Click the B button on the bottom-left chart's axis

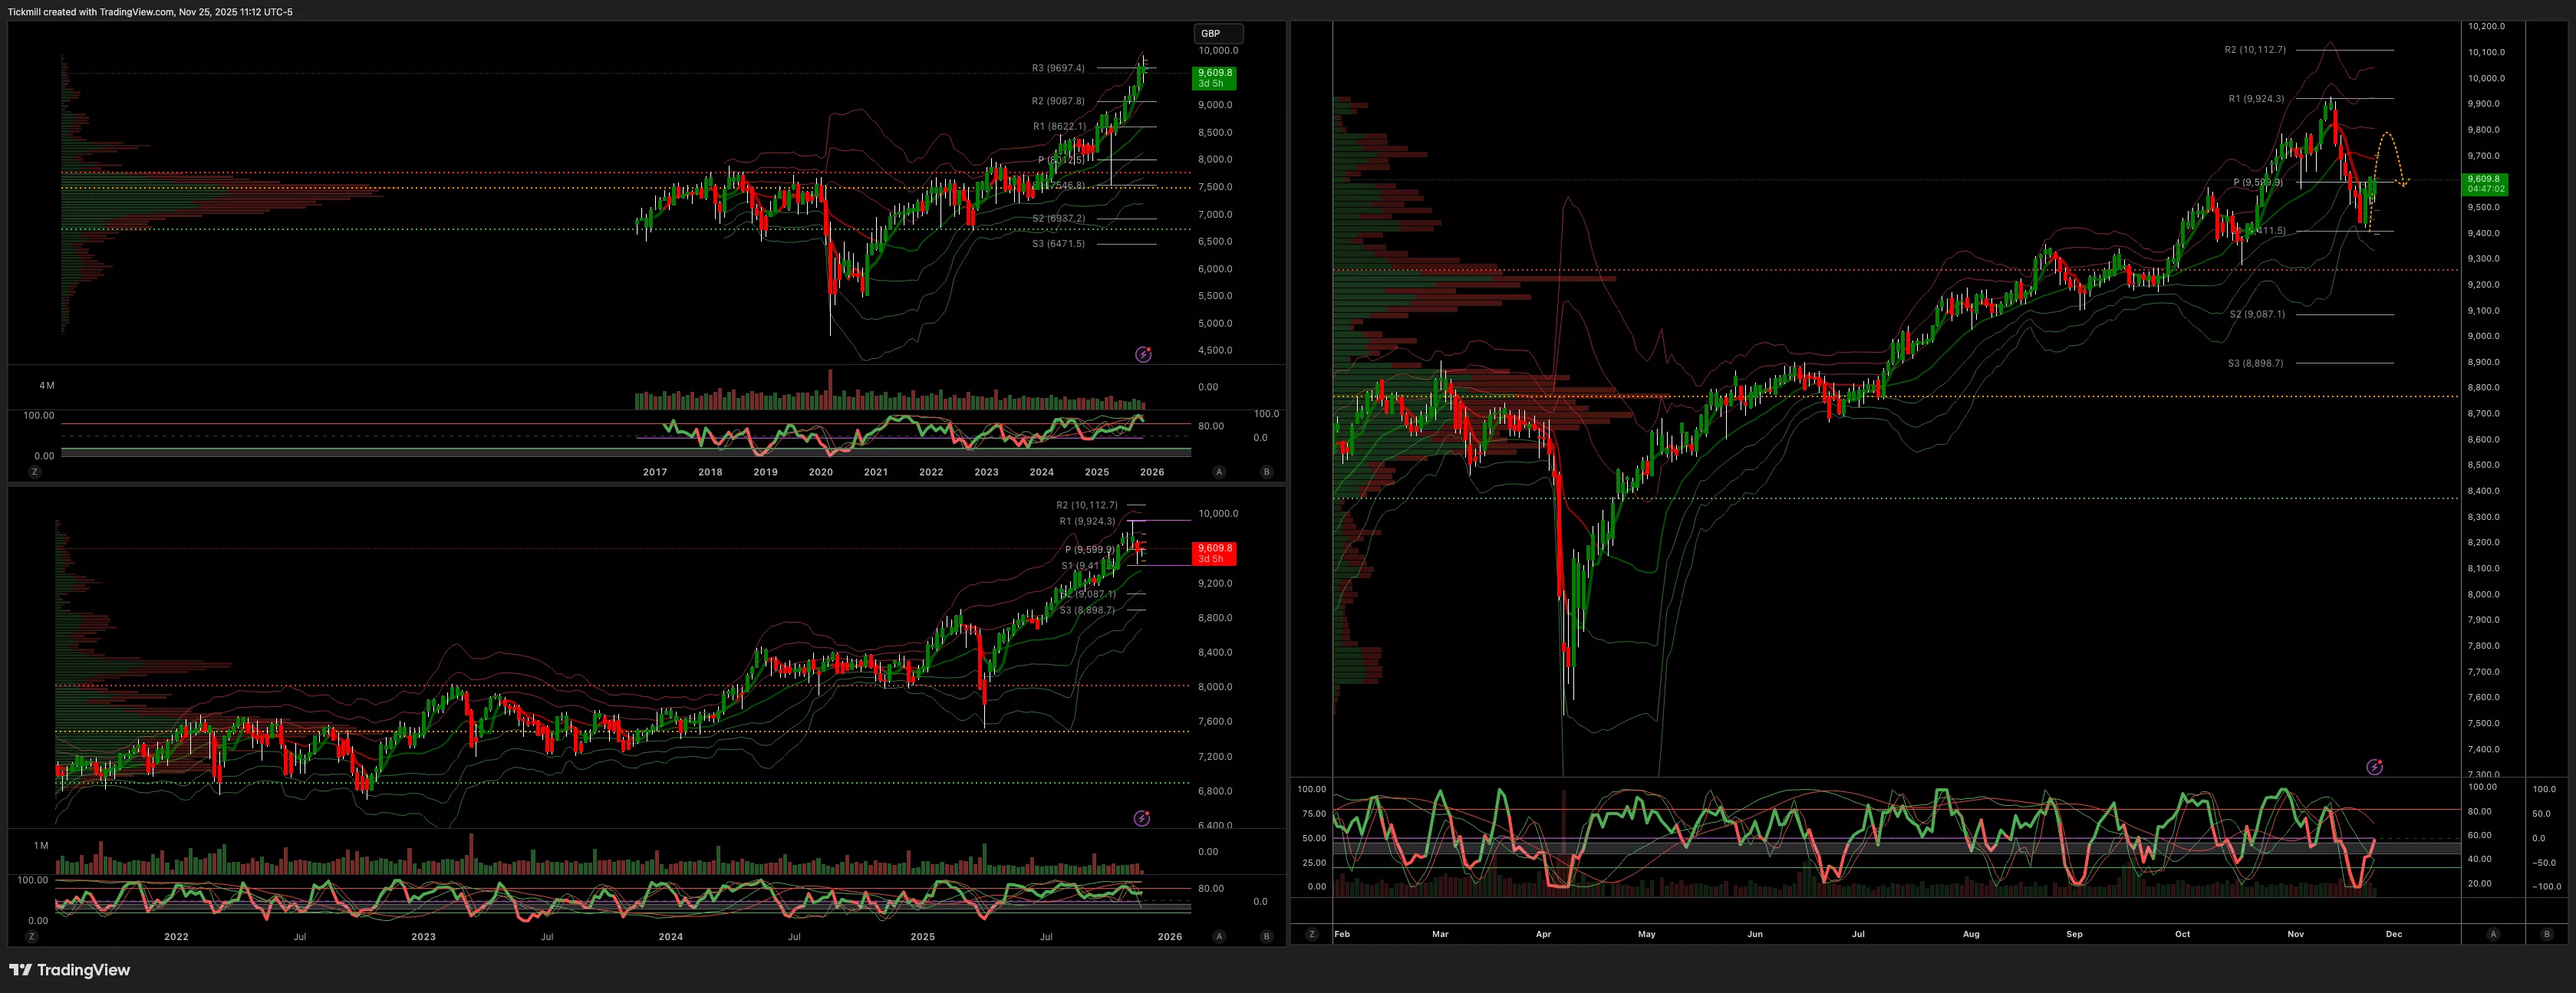click(1266, 936)
